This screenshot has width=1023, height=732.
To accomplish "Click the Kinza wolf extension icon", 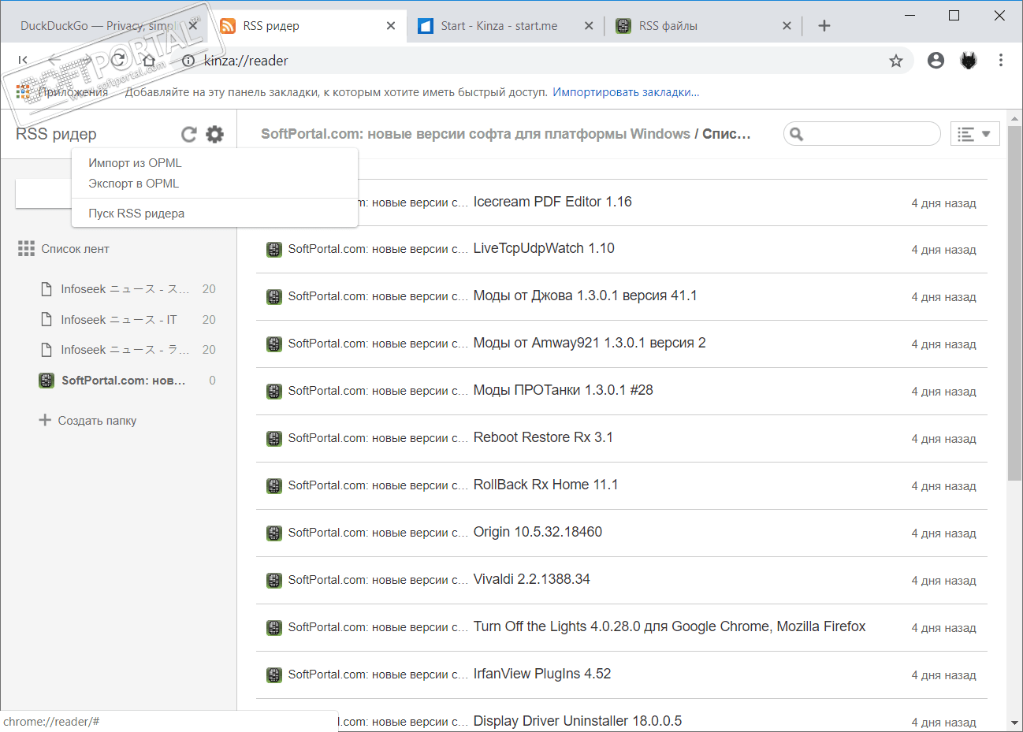I will (x=969, y=61).
